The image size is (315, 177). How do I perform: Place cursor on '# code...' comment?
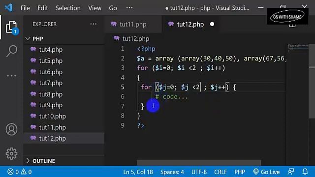click(x=172, y=97)
